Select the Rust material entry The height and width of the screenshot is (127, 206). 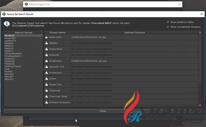(7, 69)
